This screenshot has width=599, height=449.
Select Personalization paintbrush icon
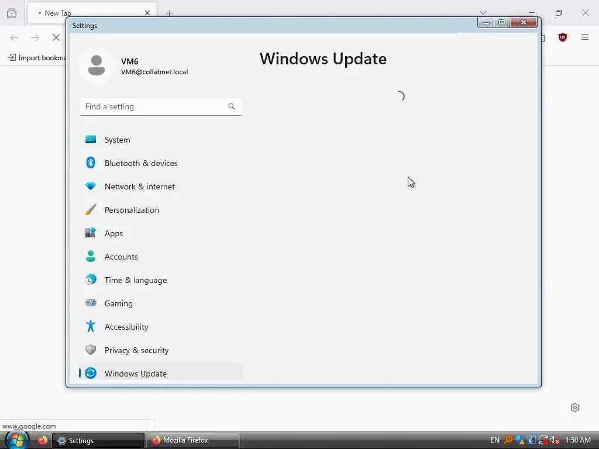[x=91, y=210]
